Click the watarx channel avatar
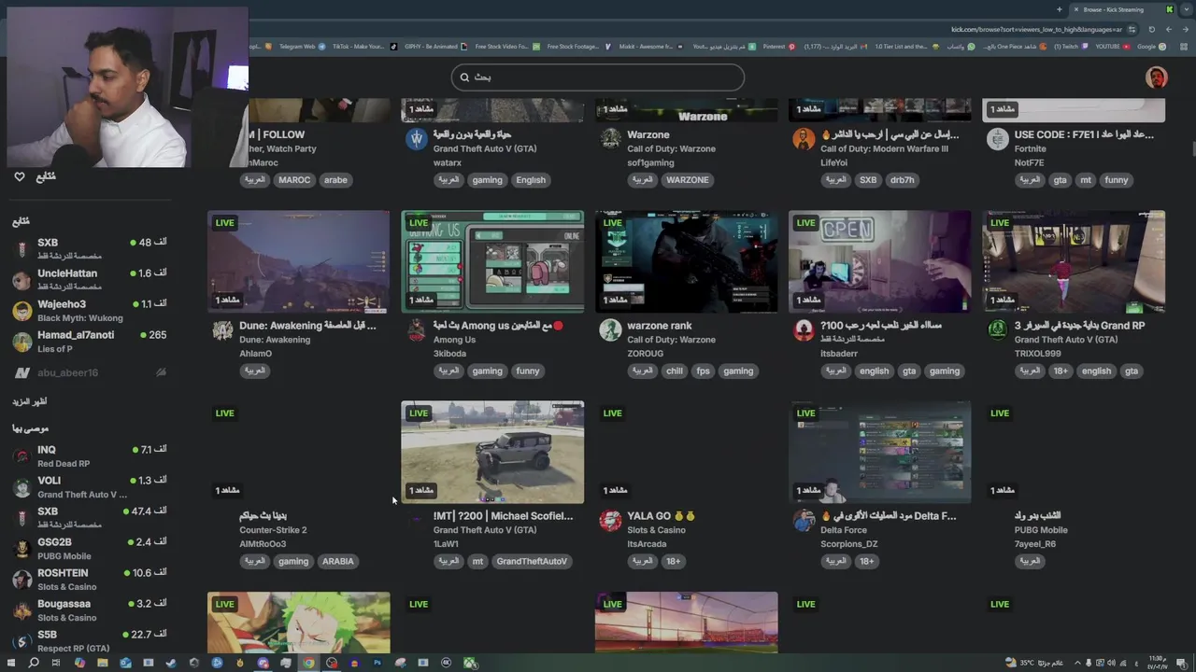The height and width of the screenshot is (672, 1196). 417,140
